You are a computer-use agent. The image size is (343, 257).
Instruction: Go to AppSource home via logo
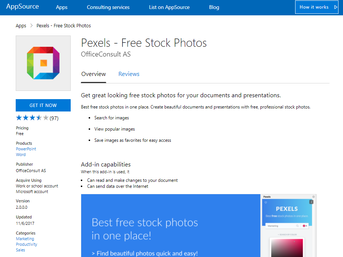tap(22, 7)
